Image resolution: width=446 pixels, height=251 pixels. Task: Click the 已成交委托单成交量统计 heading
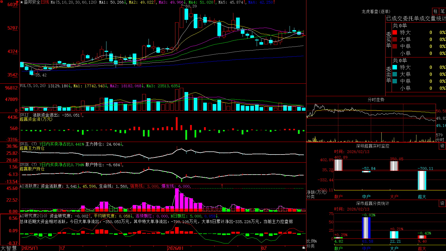click(416, 18)
